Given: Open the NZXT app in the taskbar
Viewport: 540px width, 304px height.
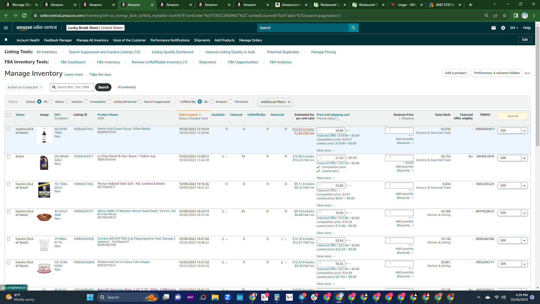Looking at the screenshot, I should (x=190, y=297).
